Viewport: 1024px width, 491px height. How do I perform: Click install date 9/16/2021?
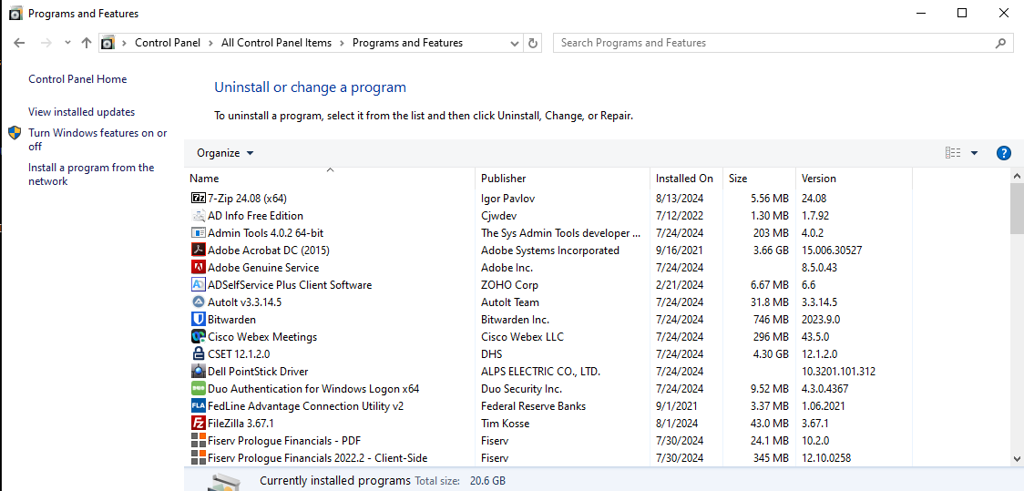(680, 251)
